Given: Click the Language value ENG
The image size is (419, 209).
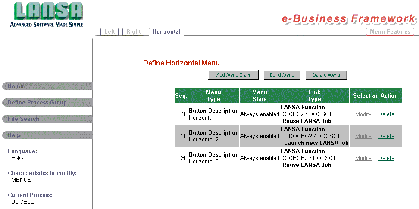Looking at the screenshot, I should point(17,158).
